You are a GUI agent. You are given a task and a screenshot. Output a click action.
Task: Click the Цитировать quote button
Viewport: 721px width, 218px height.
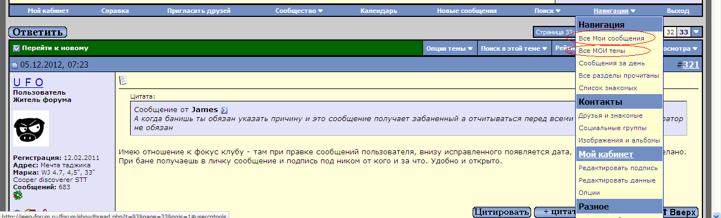click(502, 212)
